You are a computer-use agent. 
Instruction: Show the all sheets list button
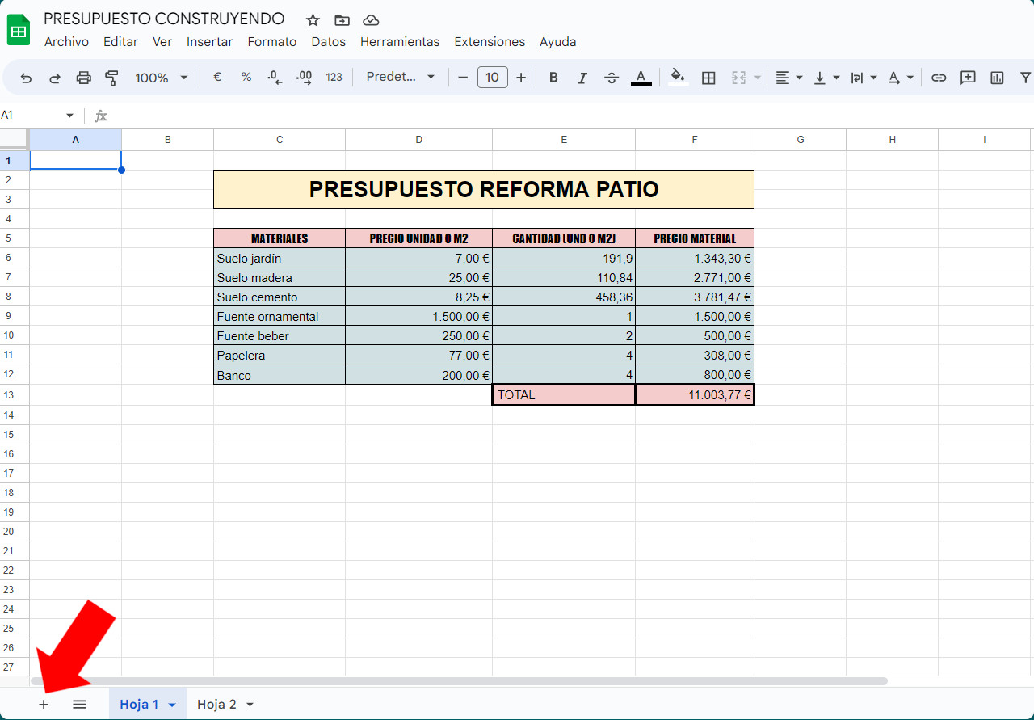tap(79, 705)
